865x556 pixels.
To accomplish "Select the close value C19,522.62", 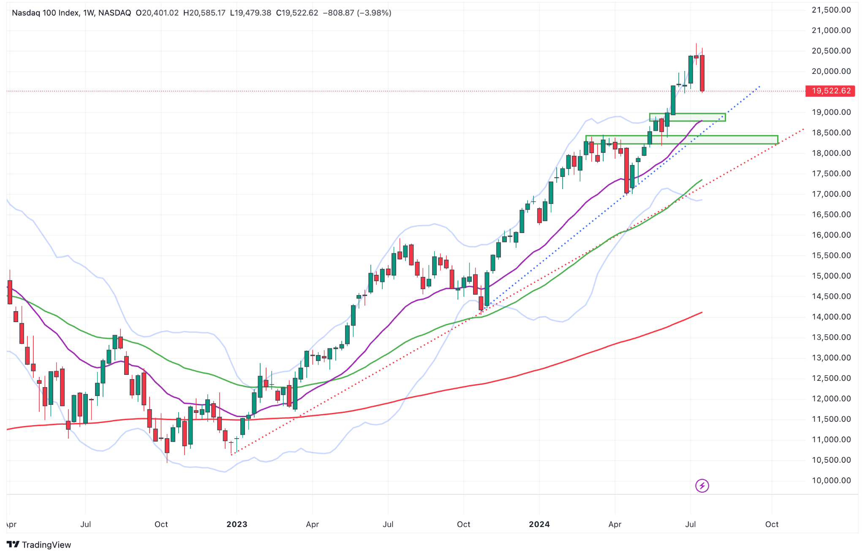I will tap(297, 13).
